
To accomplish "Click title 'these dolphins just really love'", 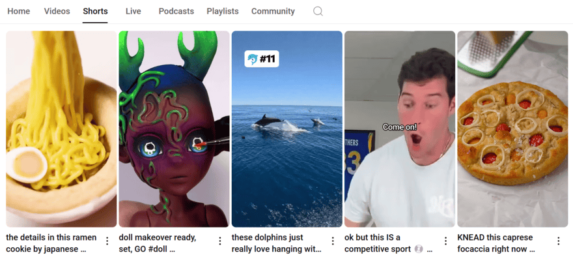I will click(x=277, y=243).
